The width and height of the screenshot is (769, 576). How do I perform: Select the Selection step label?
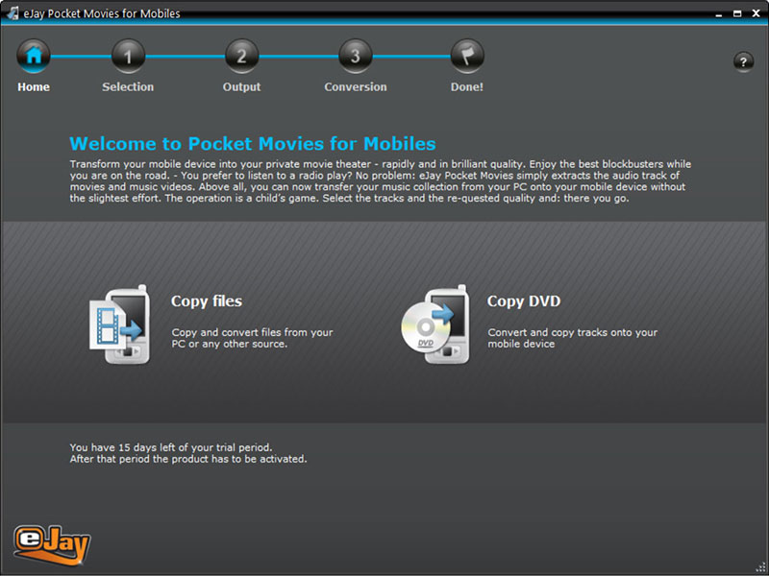(x=128, y=87)
